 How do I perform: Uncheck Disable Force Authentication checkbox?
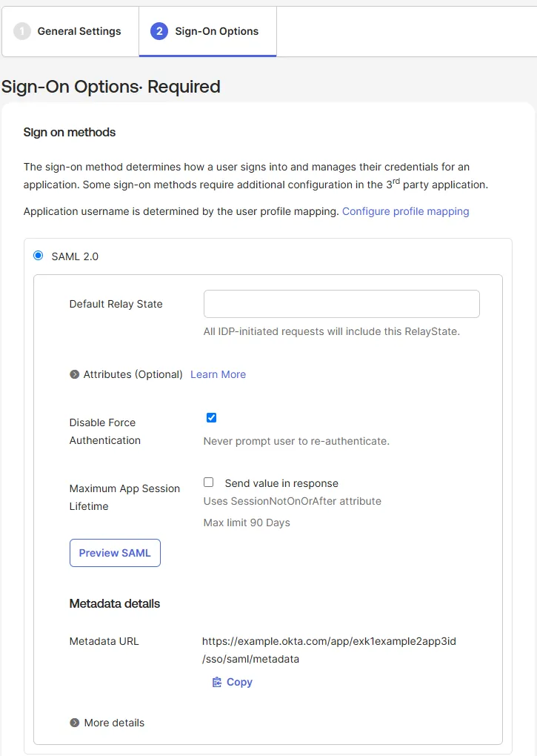click(x=211, y=417)
